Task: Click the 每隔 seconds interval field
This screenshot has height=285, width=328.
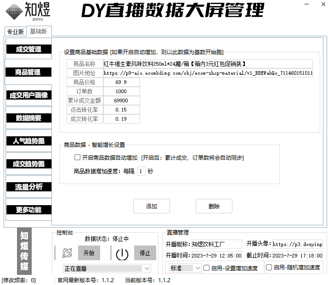Action: coord(141,171)
